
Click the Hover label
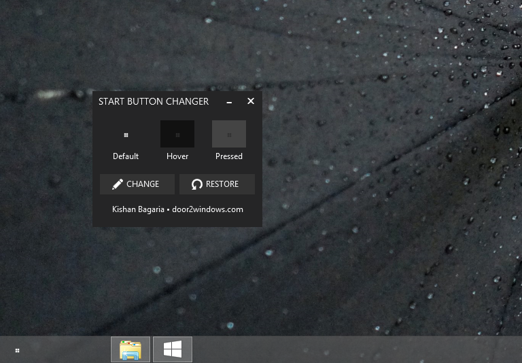click(177, 156)
